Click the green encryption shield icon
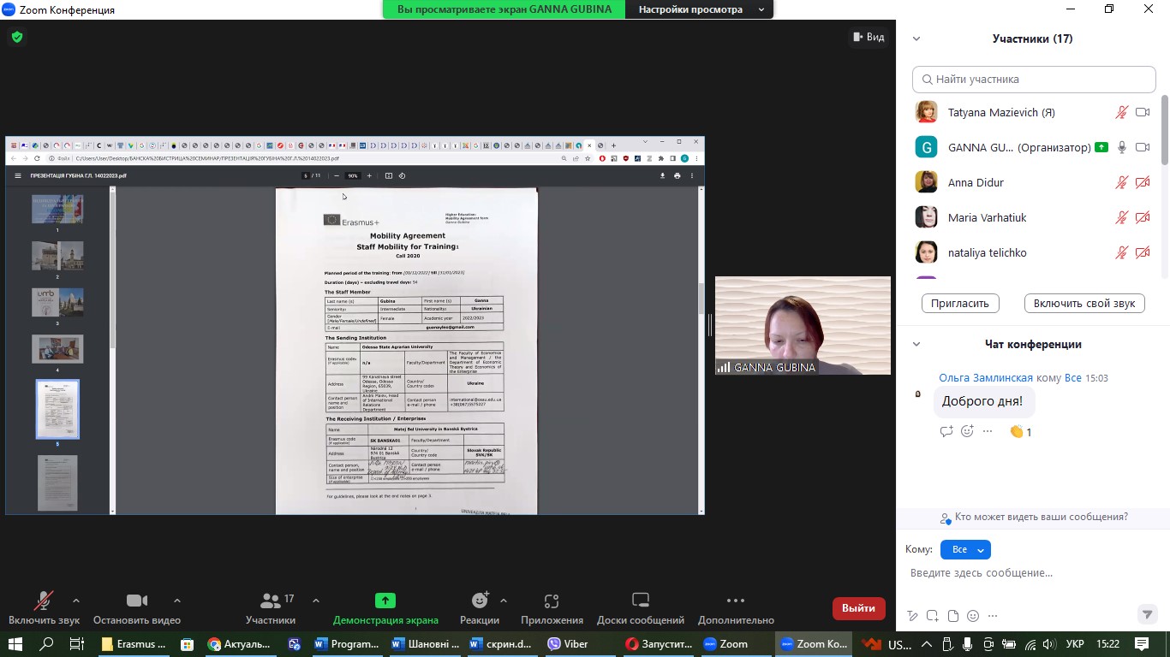 coord(17,37)
